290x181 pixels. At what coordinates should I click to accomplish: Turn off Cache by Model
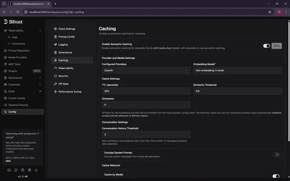[276, 176]
